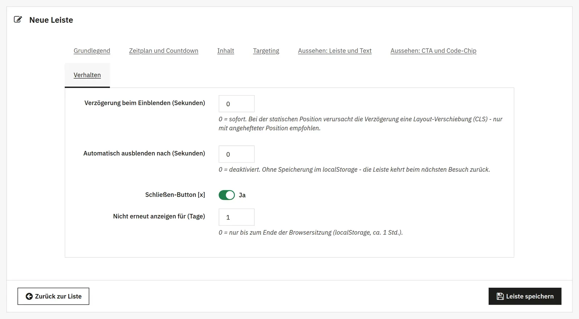Click the 'Ja' label next to switch
Screen dimensions: 579x319
point(242,195)
